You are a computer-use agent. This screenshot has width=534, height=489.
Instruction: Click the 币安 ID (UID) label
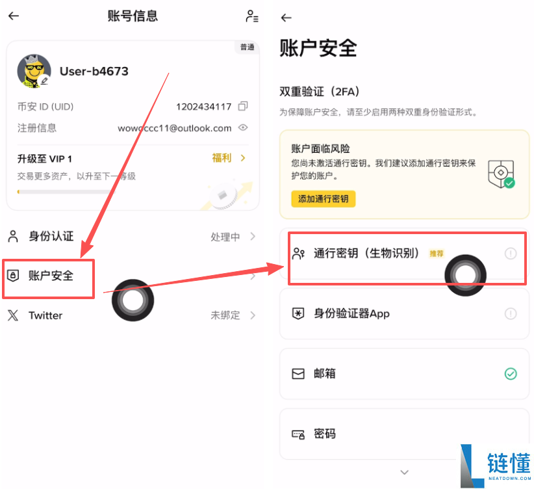(45, 107)
